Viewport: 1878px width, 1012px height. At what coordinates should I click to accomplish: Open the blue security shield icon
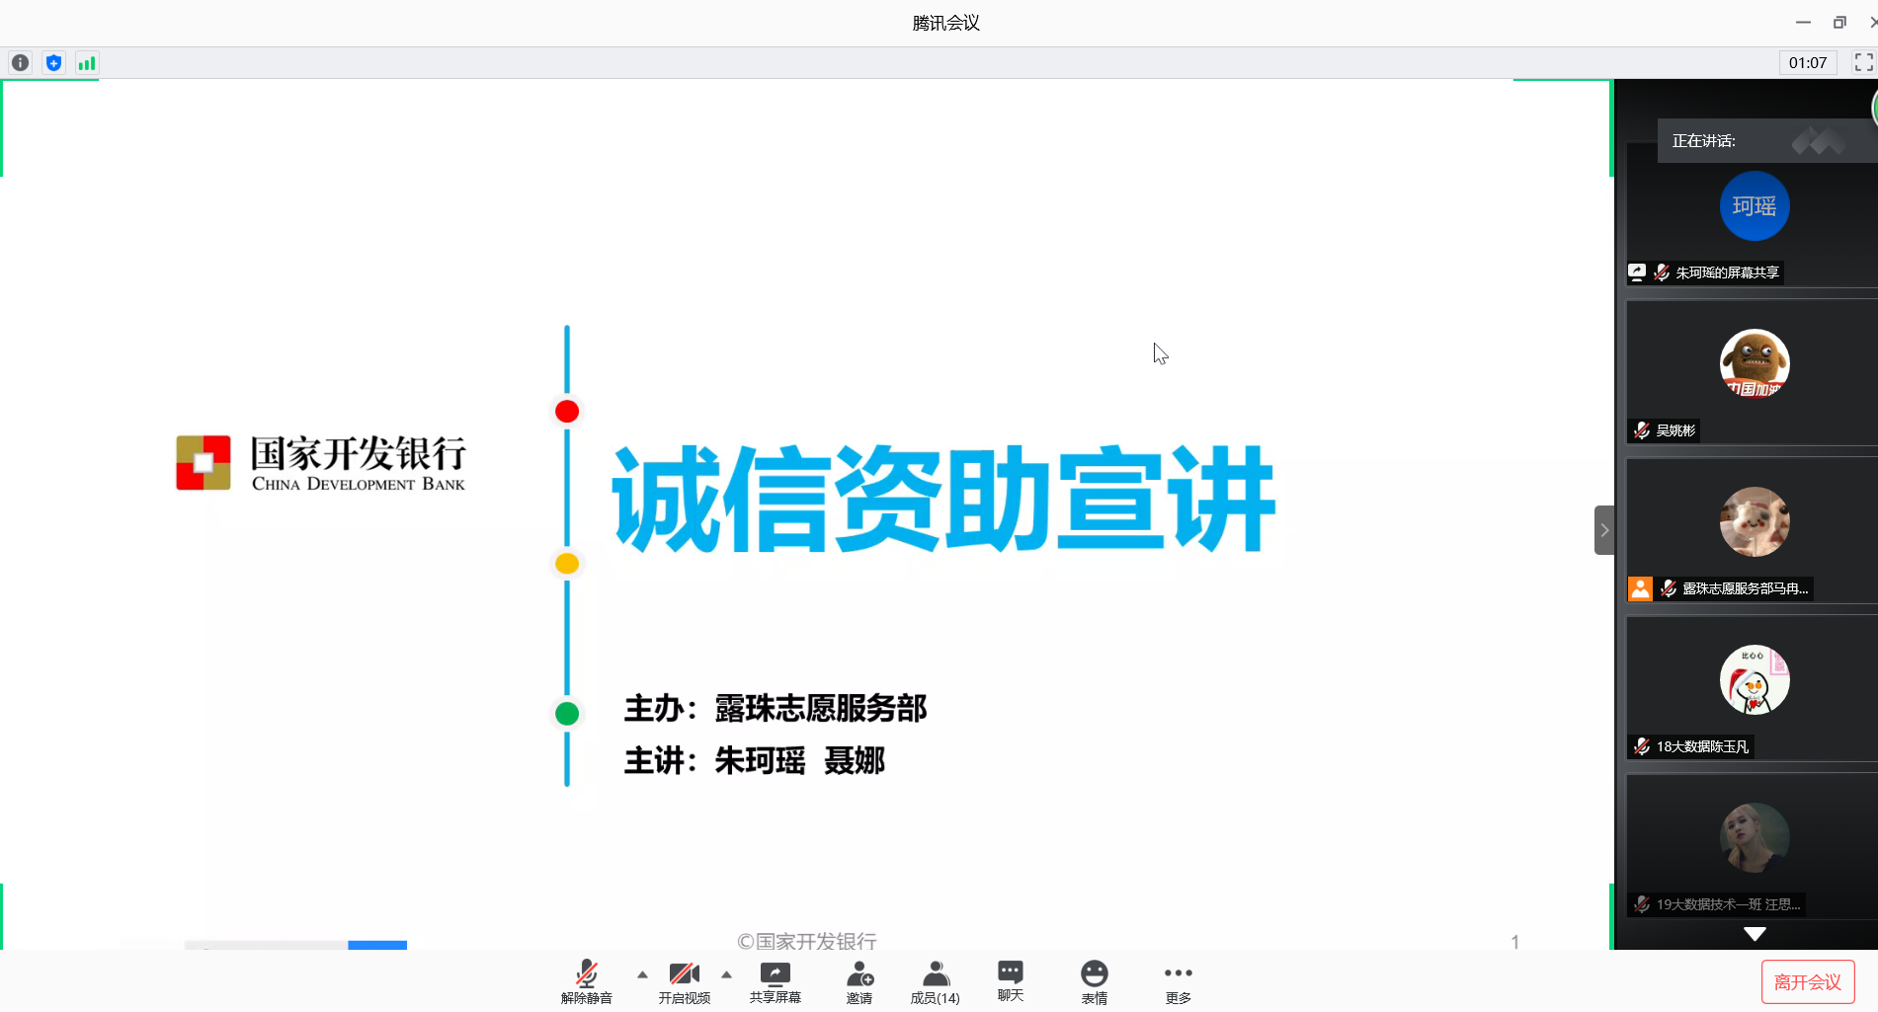click(53, 63)
